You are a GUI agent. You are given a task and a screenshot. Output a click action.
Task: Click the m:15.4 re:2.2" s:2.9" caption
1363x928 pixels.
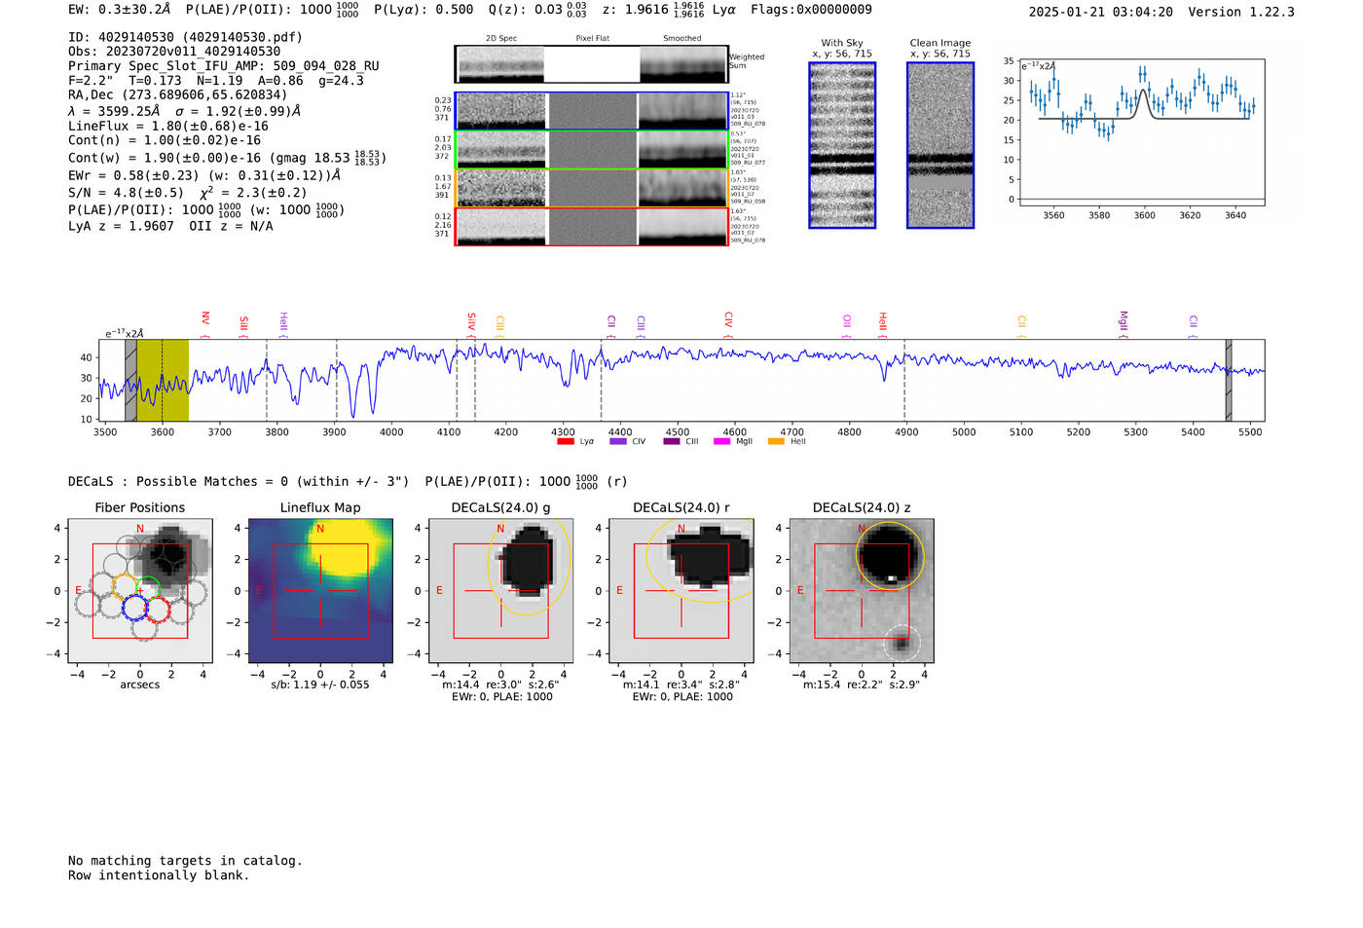862,685
